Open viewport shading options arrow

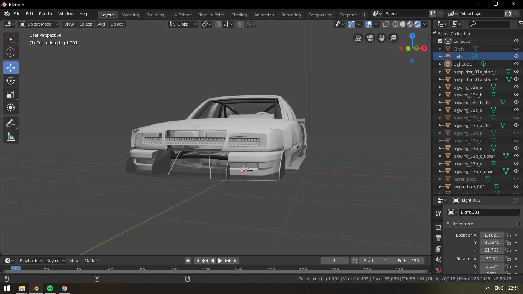click(425, 24)
